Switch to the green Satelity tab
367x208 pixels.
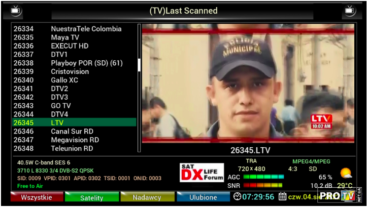coord(91,197)
